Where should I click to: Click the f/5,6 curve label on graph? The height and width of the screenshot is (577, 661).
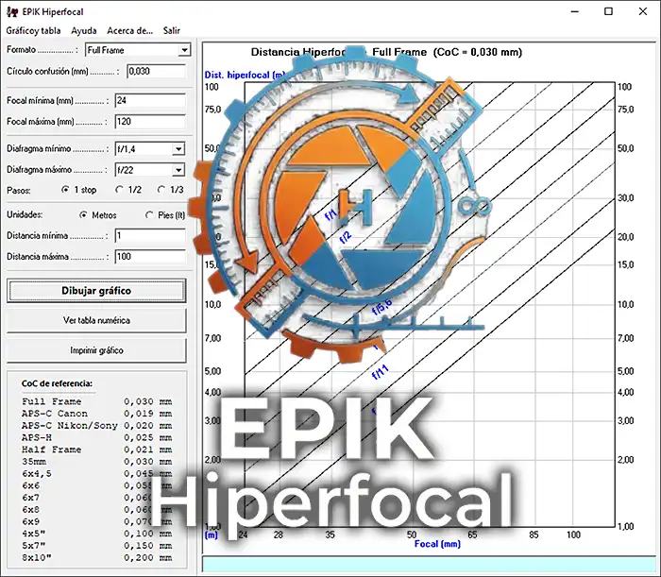(x=381, y=307)
